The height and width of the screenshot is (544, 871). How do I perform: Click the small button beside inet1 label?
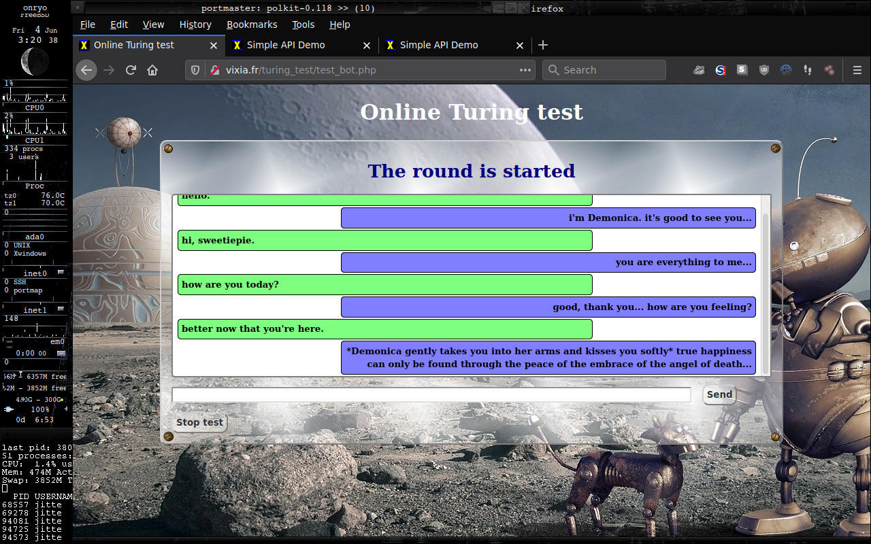click(61, 309)
